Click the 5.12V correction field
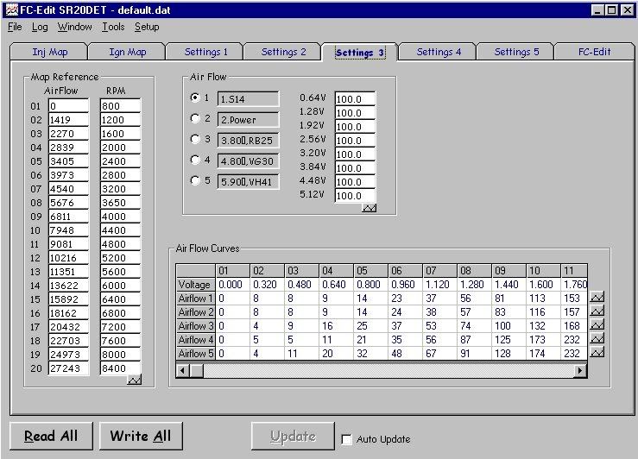 click(355, 196)
